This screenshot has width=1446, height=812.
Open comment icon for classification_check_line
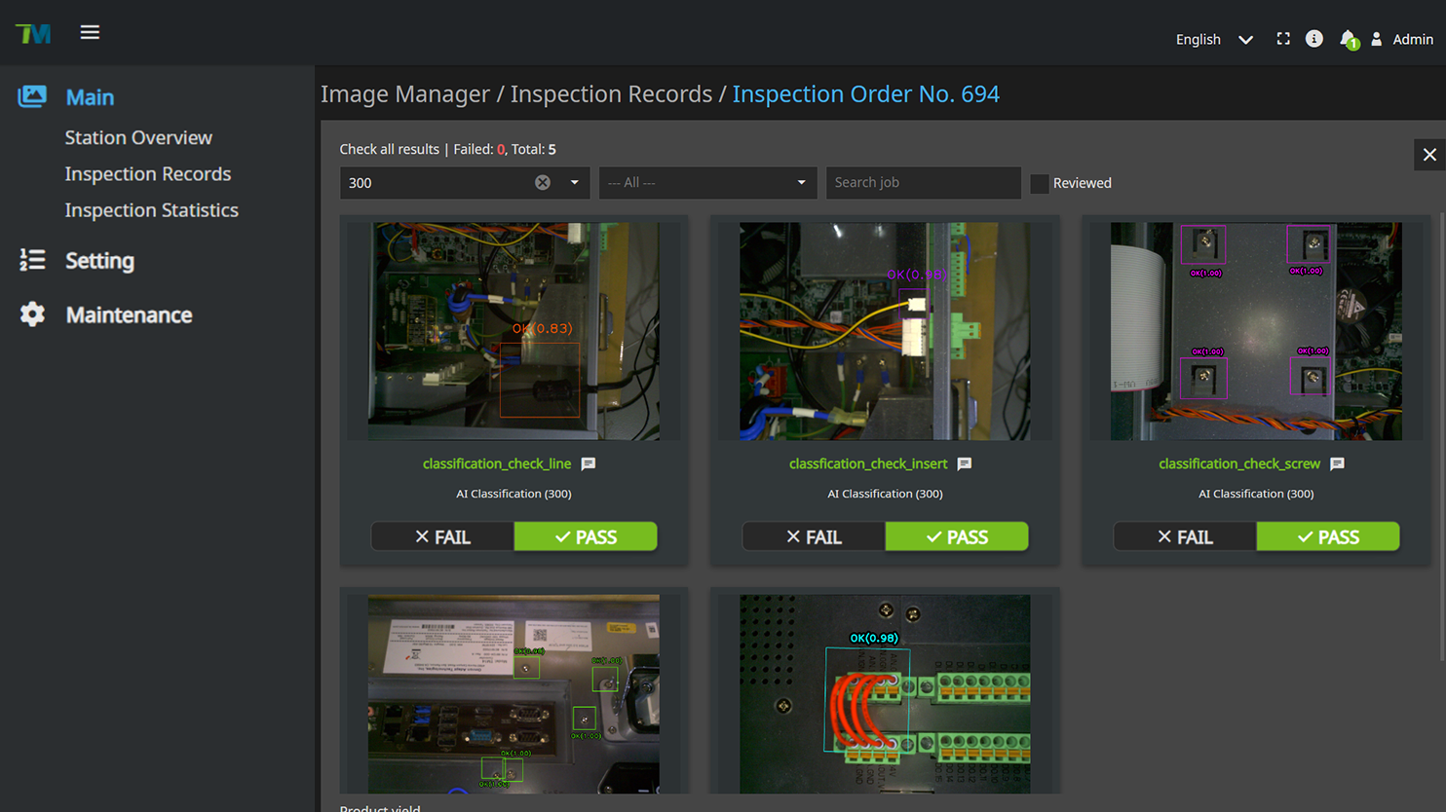click(x=589, y=464)
